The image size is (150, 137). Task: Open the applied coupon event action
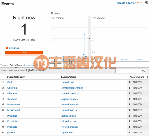tap(70, 99)
